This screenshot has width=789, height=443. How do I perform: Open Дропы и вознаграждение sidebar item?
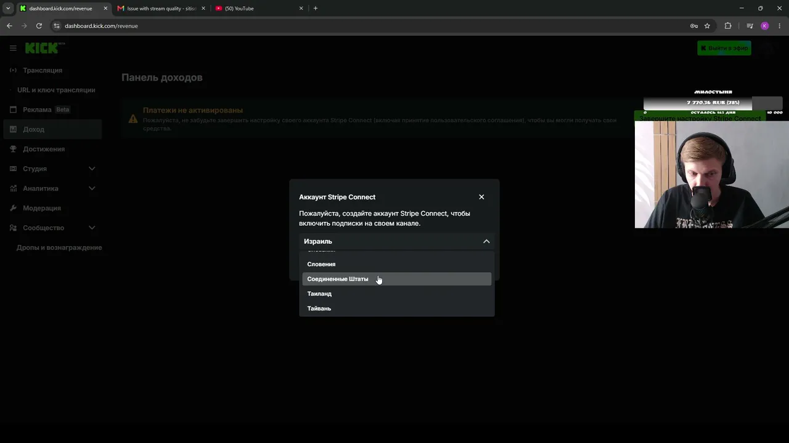(53, 247)
